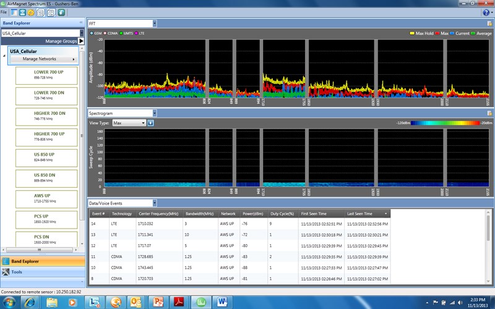Sort by the Power(dBm) column header
This screenshot has height=309, width=495.
click(254, 213)
